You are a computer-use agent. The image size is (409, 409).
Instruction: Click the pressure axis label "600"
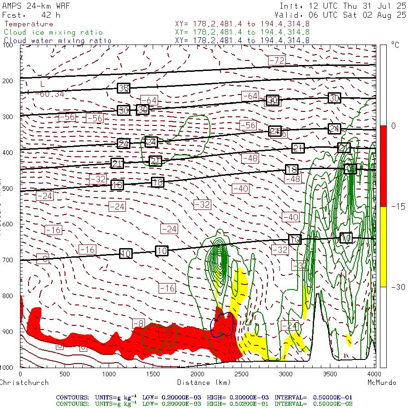click(x=8, y=224)
